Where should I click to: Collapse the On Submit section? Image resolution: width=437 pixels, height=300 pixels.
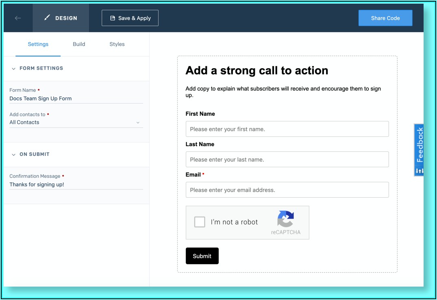pos(14,155)
